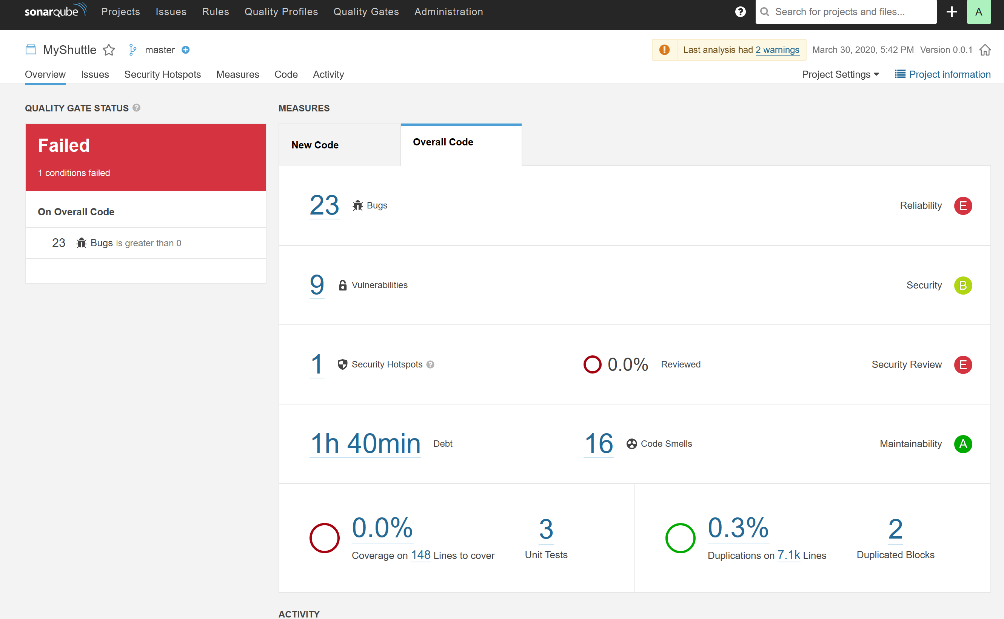1004x619 pixels.
Task: Click the MyShuttle project window icon
Action: [31, 50]
